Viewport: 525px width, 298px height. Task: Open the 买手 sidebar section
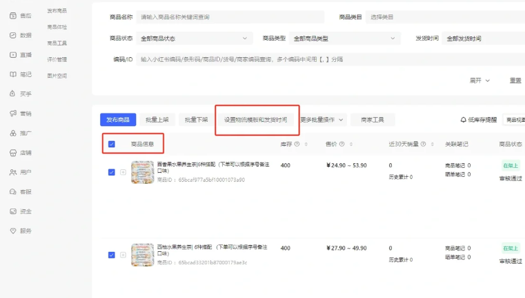[21, 94]
